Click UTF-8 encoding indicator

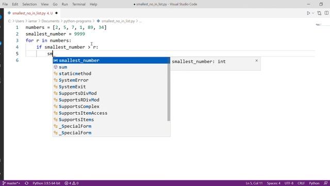[x=289, y=183]
